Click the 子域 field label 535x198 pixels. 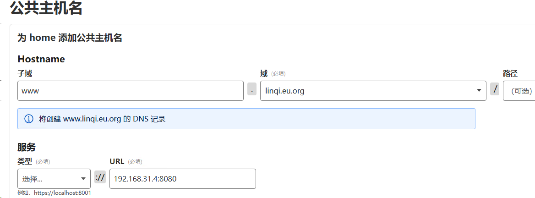[x=25, y=73]
